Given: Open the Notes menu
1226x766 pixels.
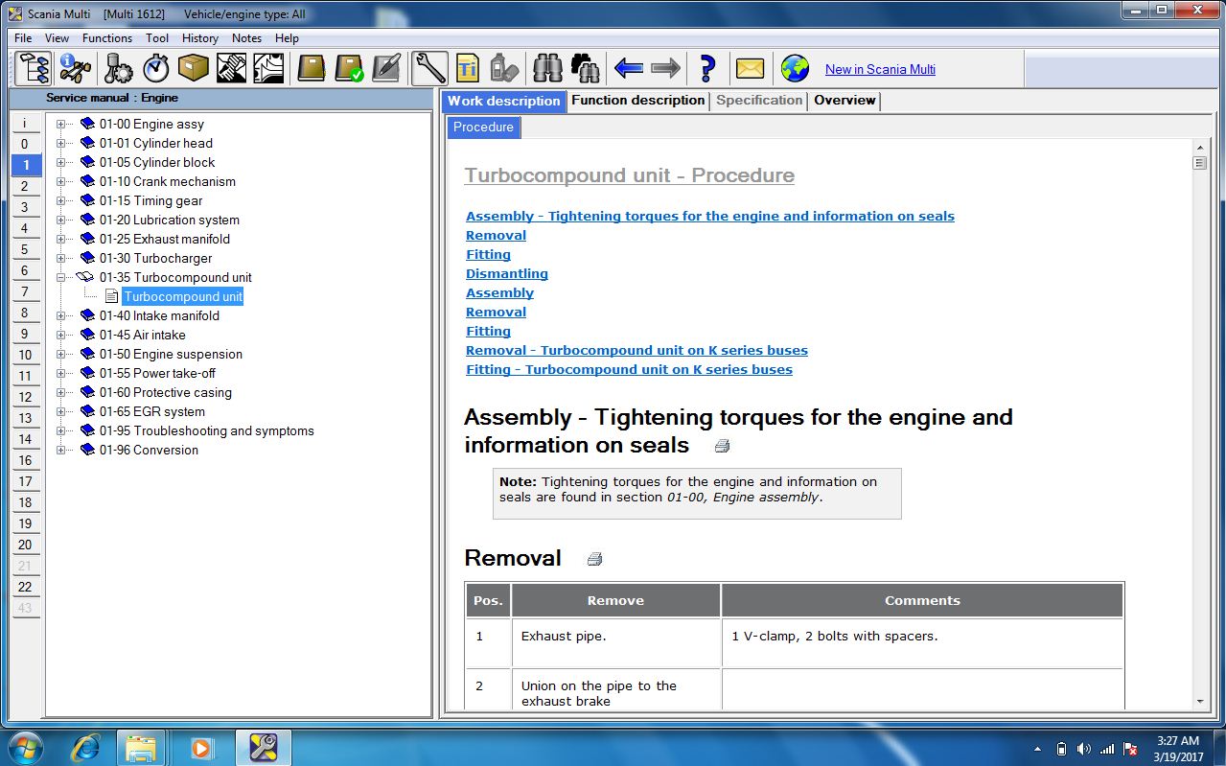Looking at the screenshot, I should (246, 38).
